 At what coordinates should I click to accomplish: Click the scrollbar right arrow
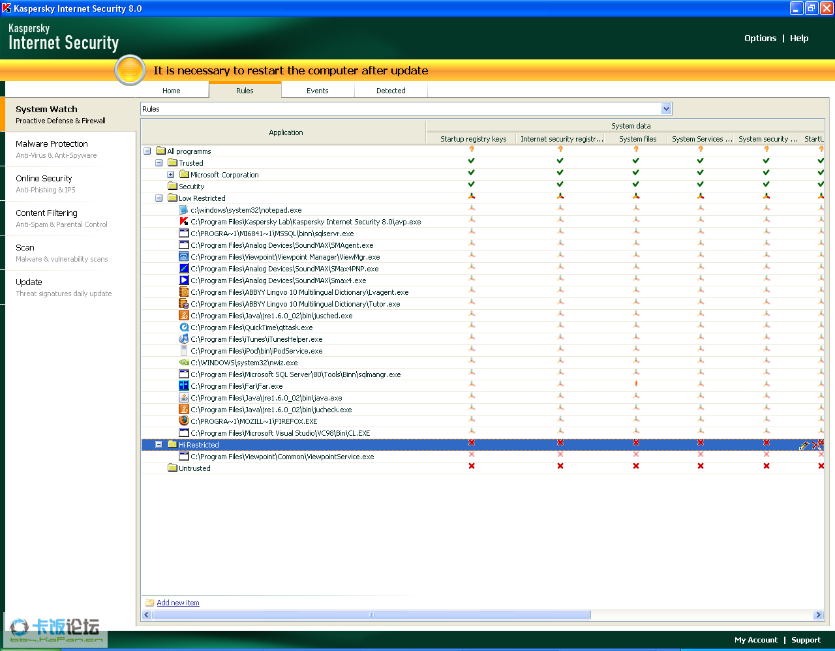819,615
